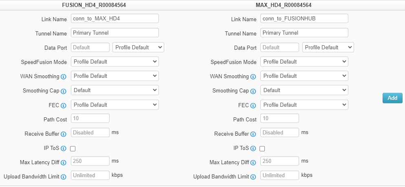
Task: Click FEC info icon under FUSION_HD4
Action: point(63,106)
